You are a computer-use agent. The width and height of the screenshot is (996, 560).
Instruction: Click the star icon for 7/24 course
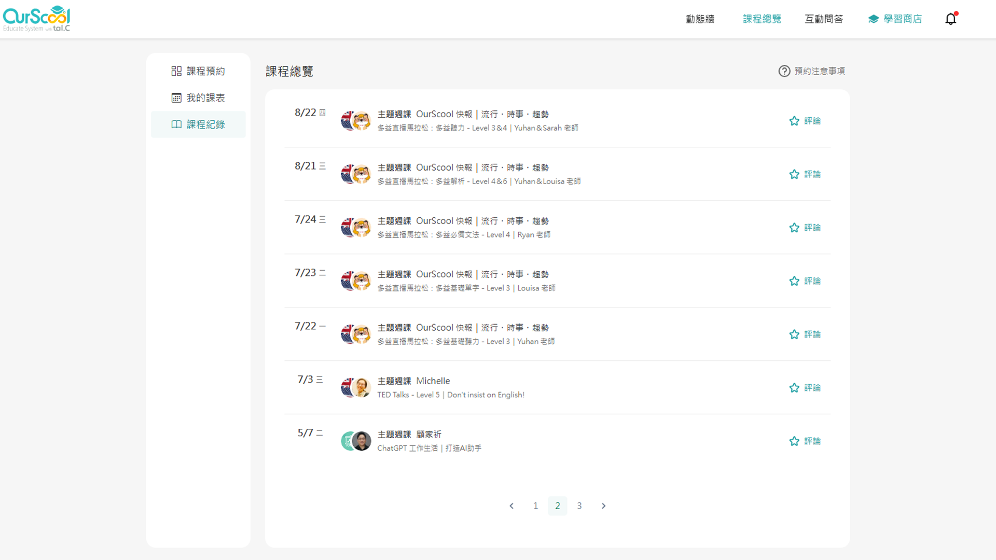(x=794, y=228)
